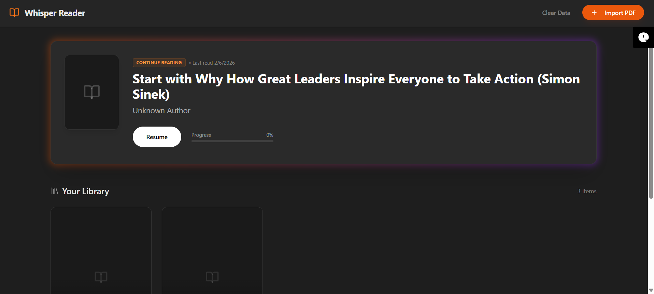Click the scrollbar down arrow
This screenshot has width=654, height=294.
(x=651, y=290)
